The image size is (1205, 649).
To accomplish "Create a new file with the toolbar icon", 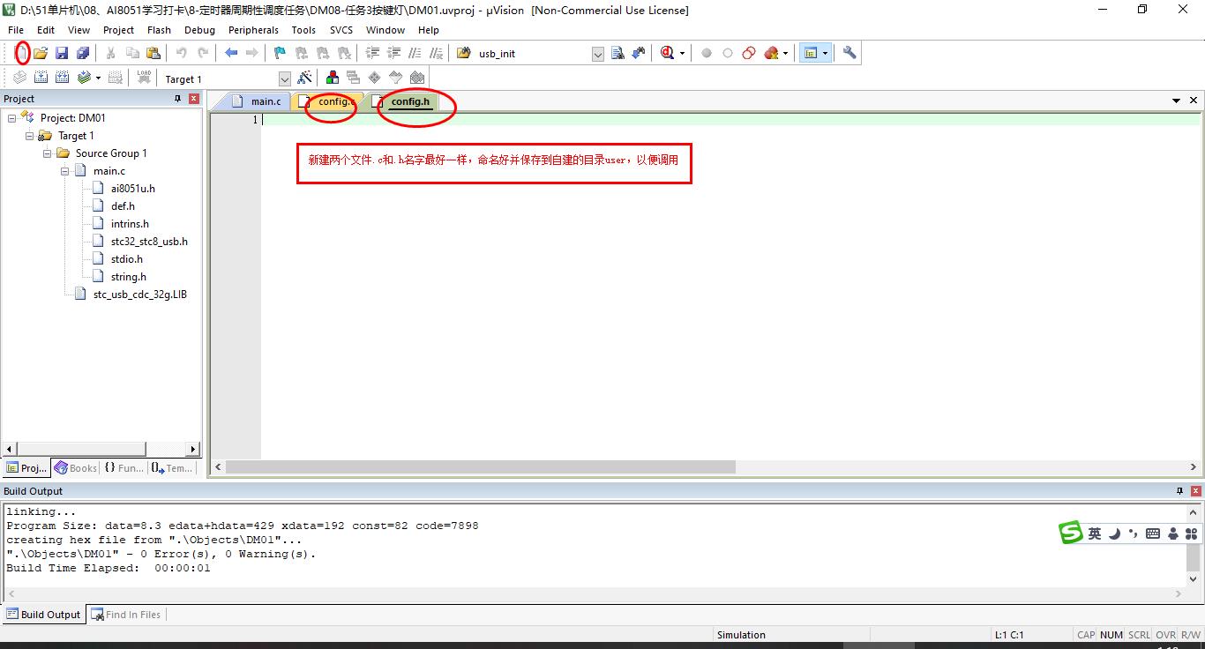I will 22,53.
